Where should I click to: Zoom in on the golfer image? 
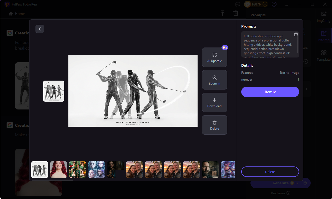coord(214,80)
